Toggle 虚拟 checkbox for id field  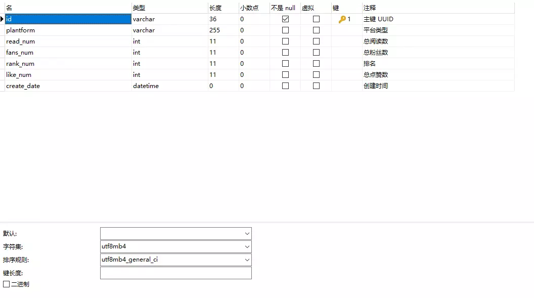point(317,19)
